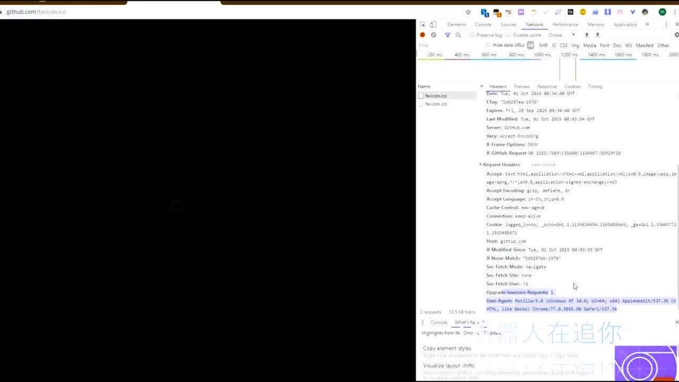This screenshot has height=382, width=679.
Task: Export HAR file using the download icon
Action: click(x=597, y=35)
